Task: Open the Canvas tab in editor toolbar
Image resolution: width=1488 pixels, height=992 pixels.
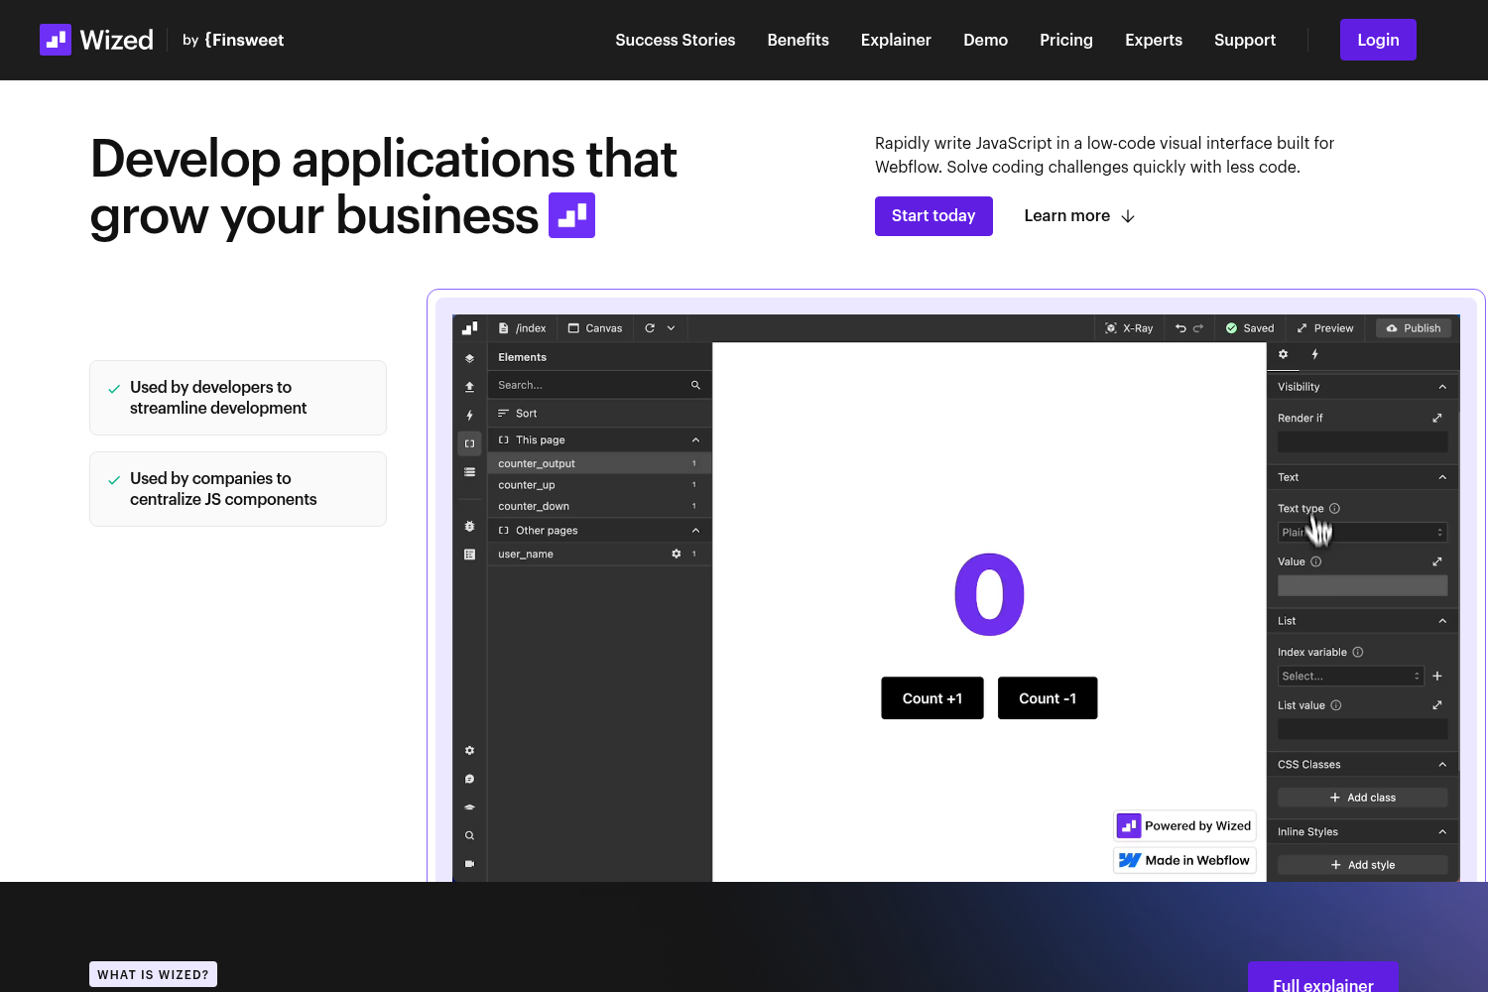Action: [595, 328]
